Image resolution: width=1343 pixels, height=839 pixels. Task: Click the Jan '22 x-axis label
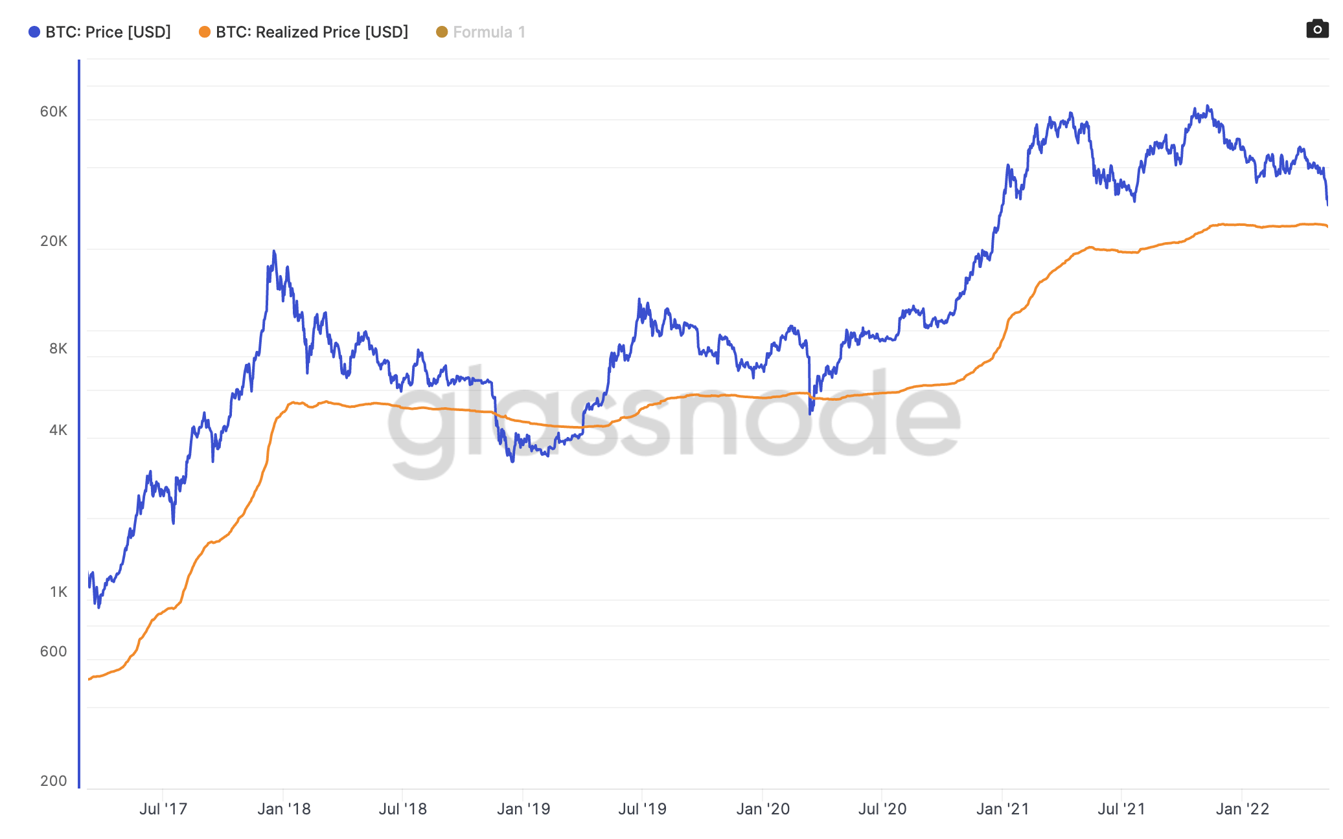tap(1242, 809)
